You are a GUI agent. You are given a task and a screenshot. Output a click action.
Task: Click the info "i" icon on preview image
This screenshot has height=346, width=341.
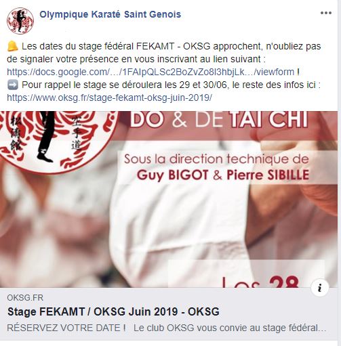319,288
